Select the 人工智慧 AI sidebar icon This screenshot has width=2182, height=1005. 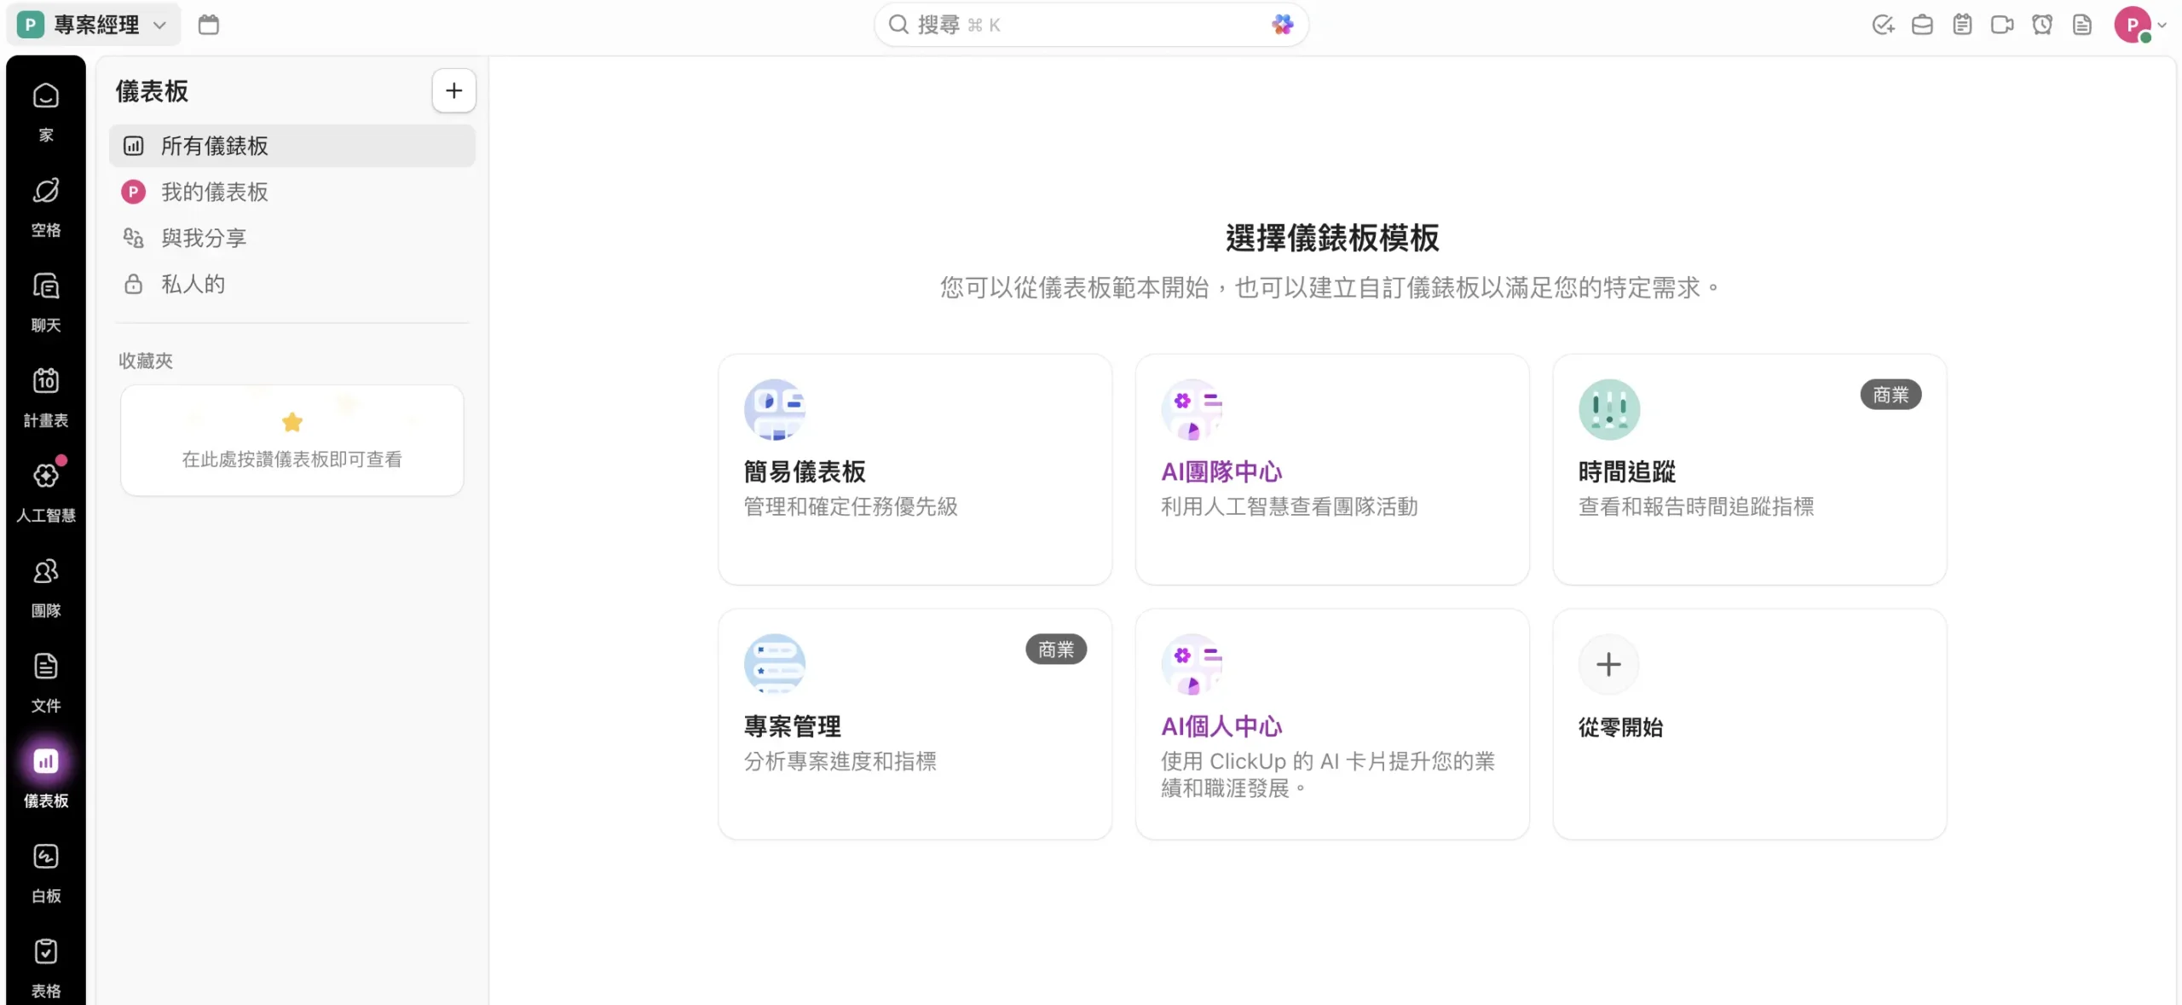[45, 486]
